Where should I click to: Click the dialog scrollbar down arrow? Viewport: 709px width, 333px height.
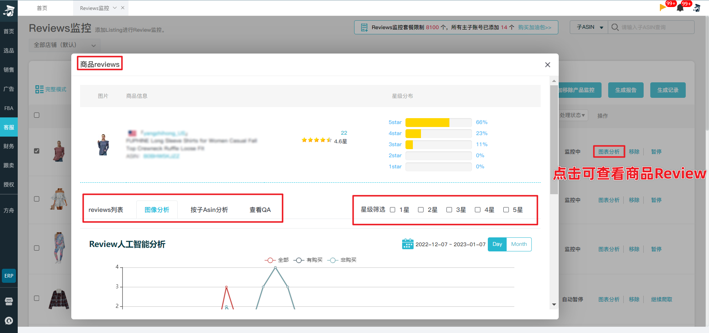554,305
